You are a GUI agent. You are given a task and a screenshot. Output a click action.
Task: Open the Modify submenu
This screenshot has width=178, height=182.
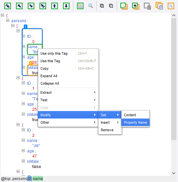[x=68, y=115]
